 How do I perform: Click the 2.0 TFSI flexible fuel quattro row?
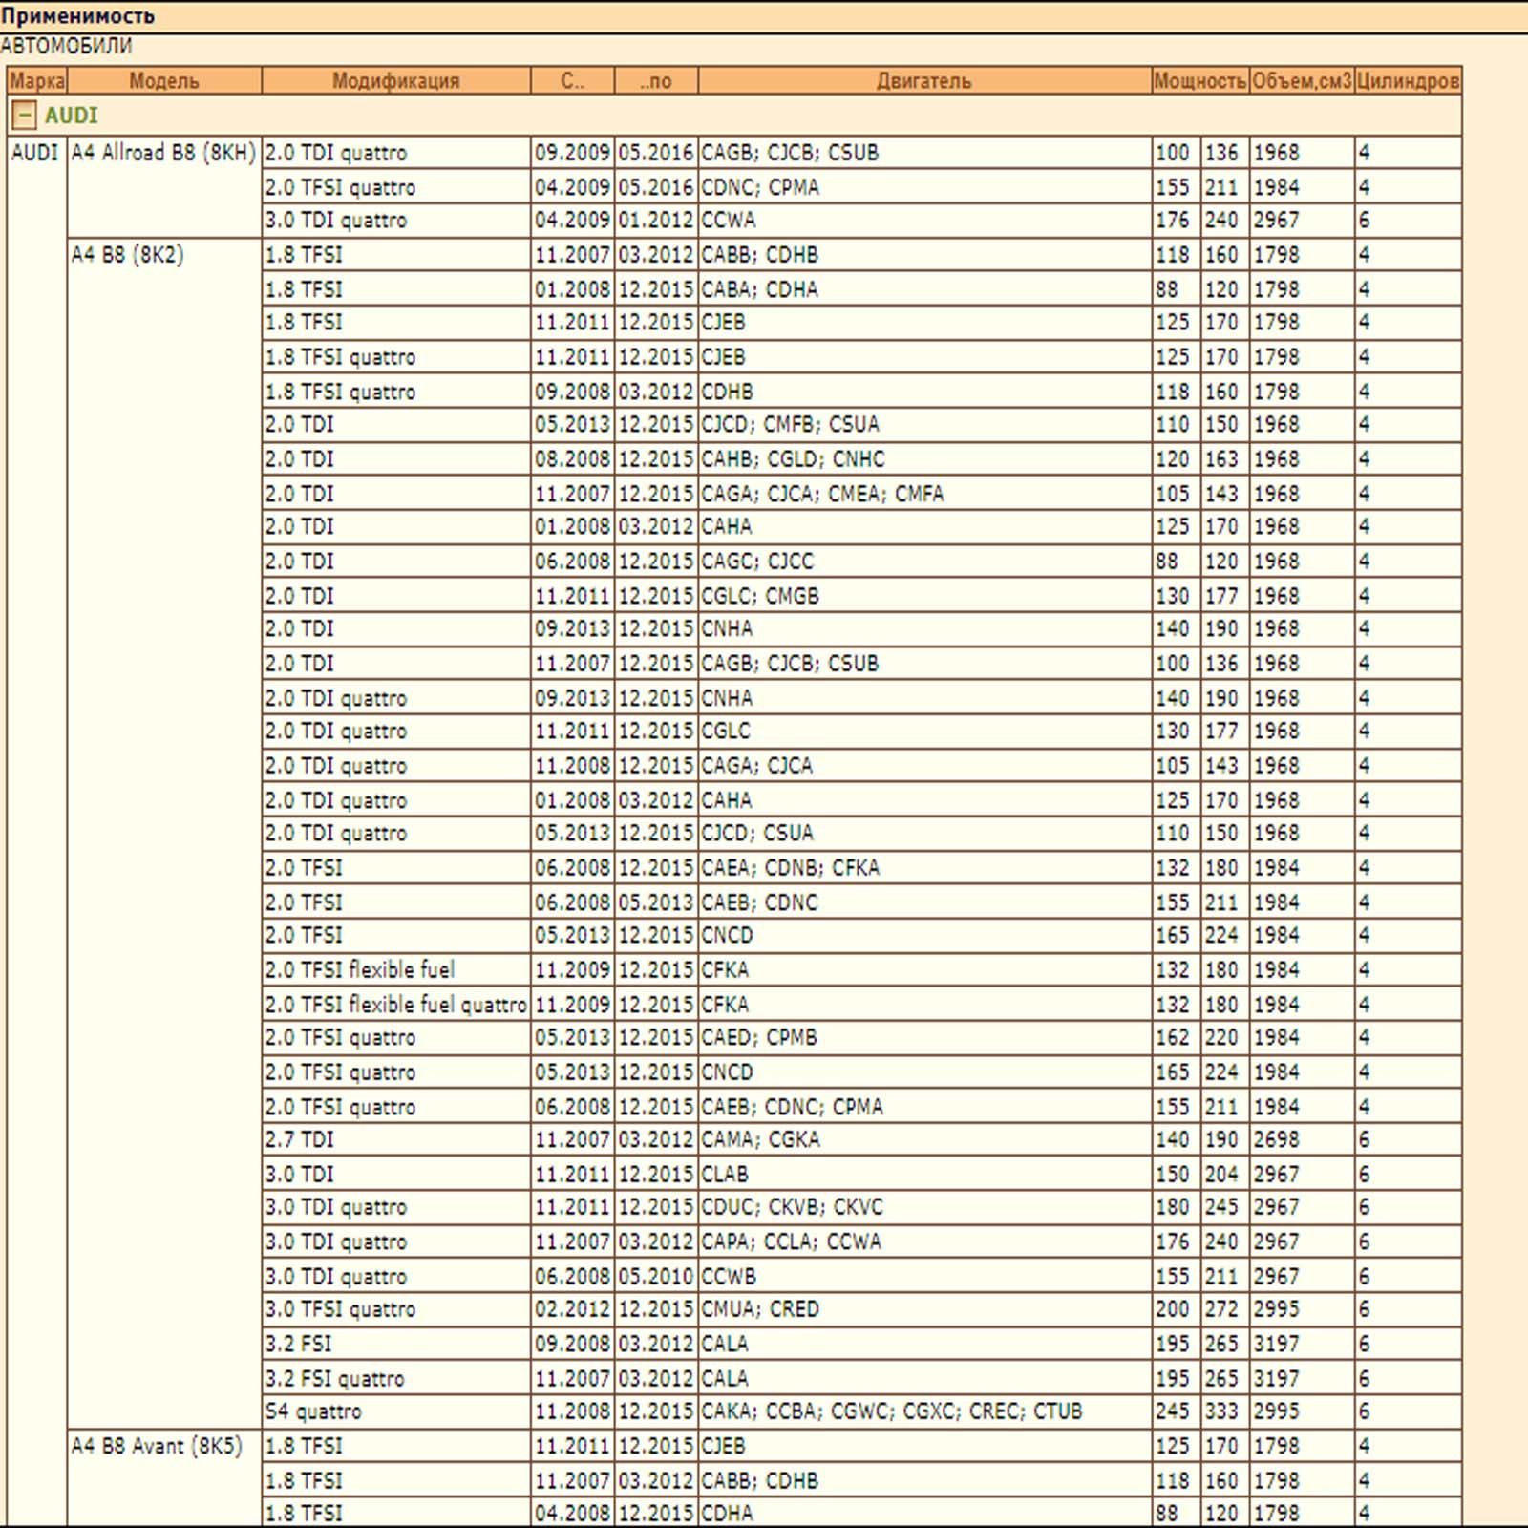(395, 1005)
